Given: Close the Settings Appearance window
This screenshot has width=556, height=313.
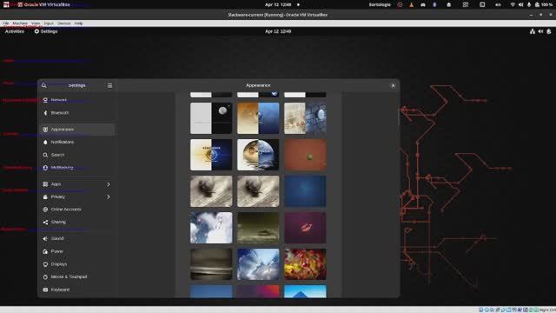Looking at the screenshot, I should click(x=393, y=85).
